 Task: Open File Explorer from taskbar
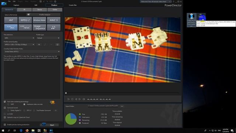(33, 130)
